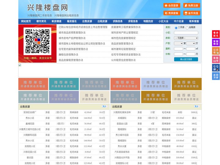Open rental listing 兴隆县北外环路

(122, 158)
